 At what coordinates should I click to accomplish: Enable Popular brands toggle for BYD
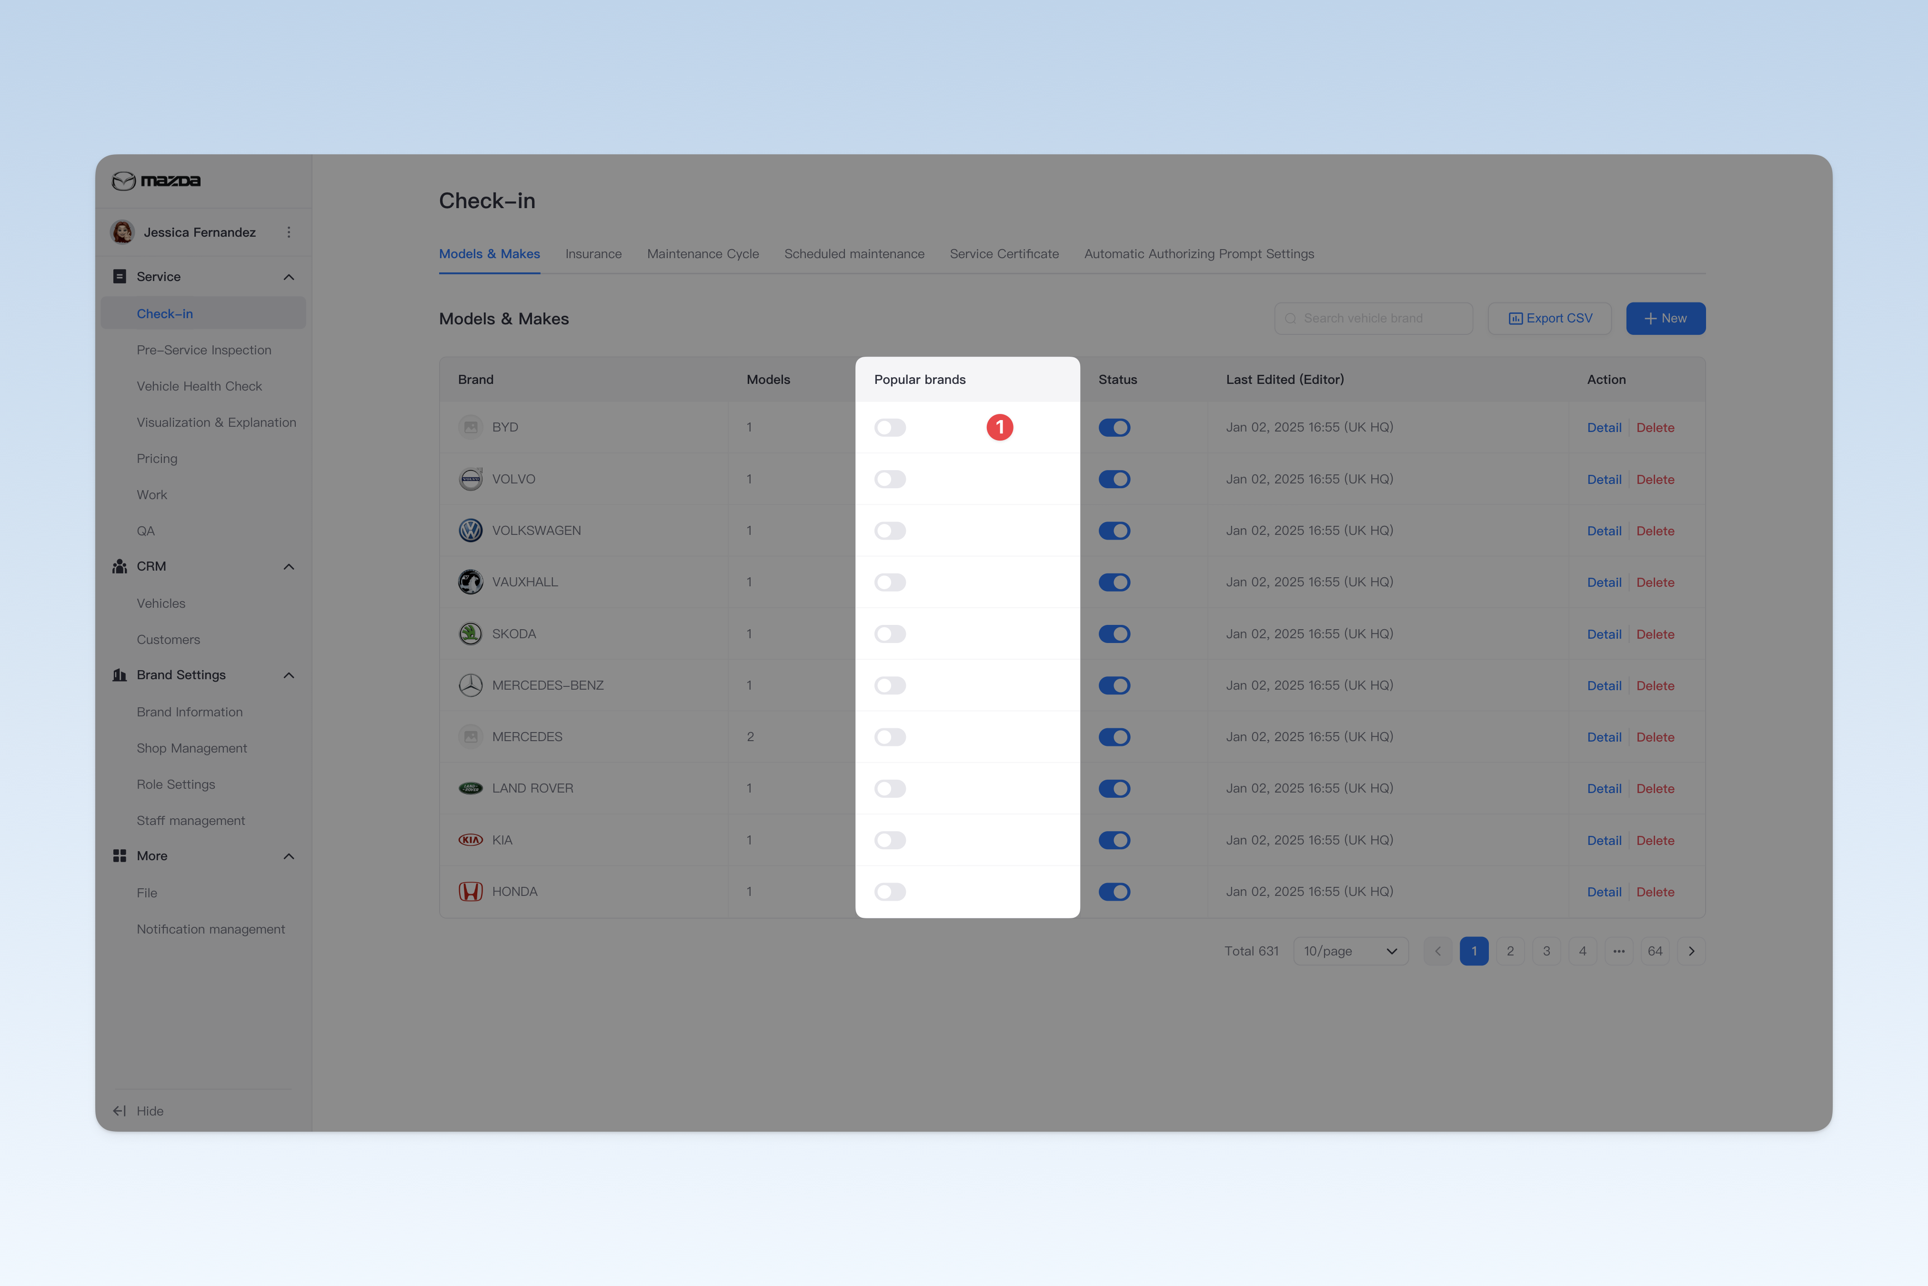coord(890,427)
